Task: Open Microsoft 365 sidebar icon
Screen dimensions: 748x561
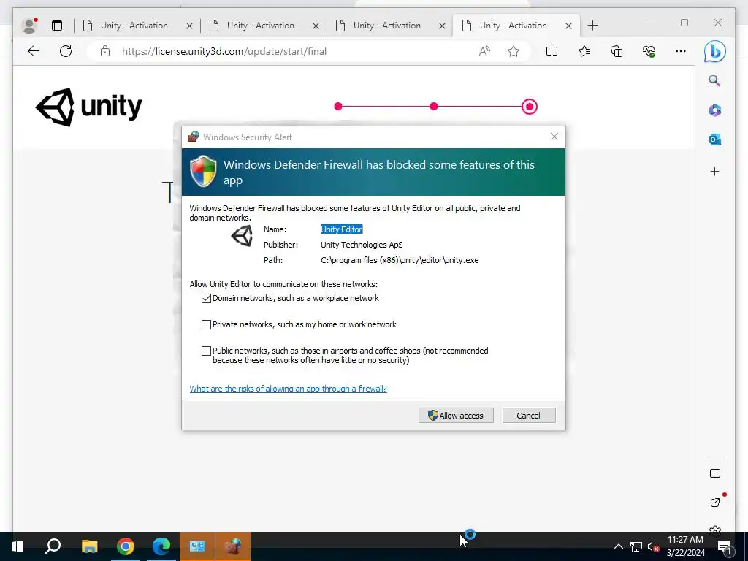Action: tap(714, 110)
